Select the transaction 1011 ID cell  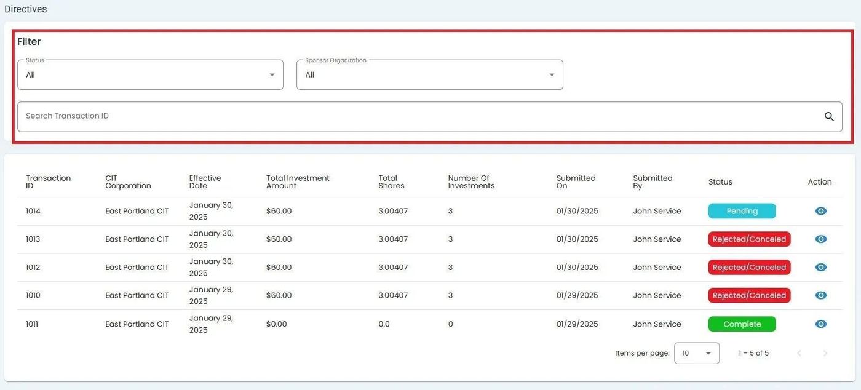click(x=32, y=324)
